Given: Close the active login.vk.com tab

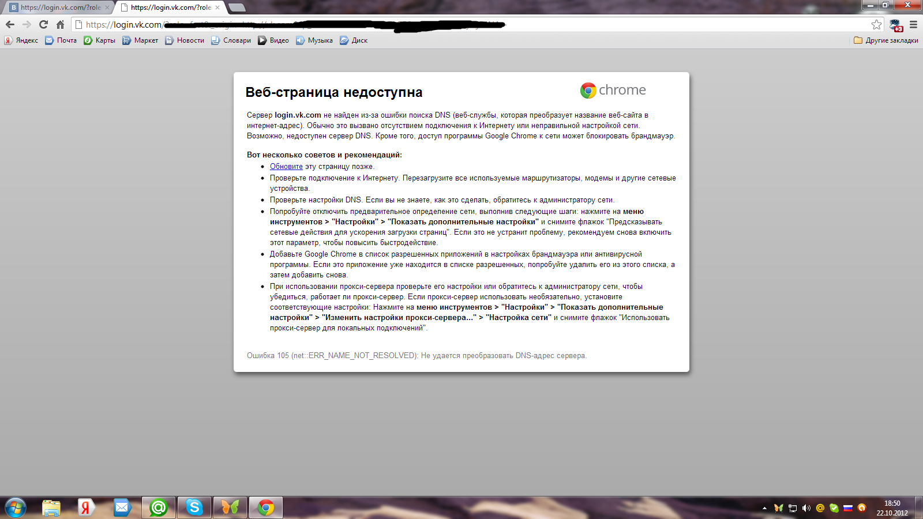Looking at the screenshot, I should point(217,7).
